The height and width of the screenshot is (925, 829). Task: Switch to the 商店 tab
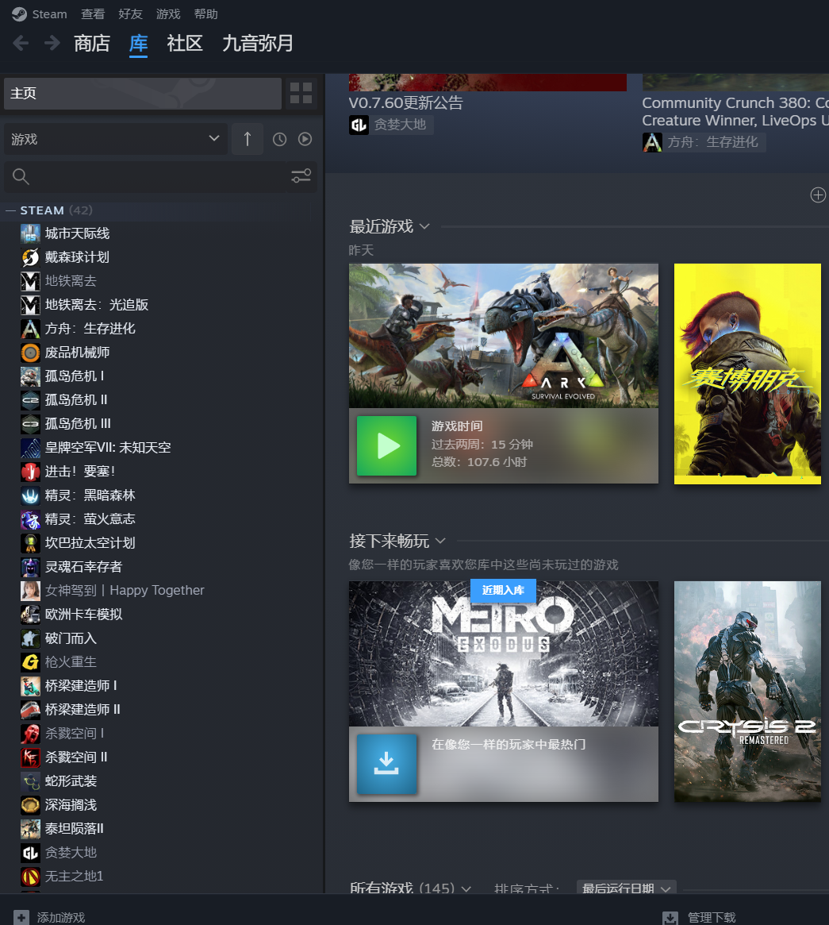(92, 43)
